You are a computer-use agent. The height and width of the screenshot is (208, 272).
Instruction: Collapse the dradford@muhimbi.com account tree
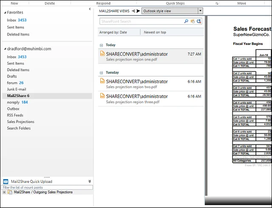pos(5,49)
